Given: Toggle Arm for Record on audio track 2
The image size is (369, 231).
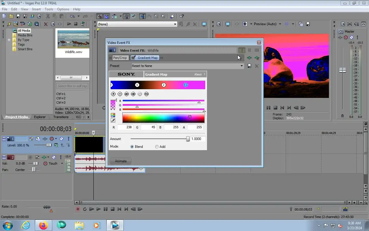Looking at the screenshot, I should point(30,157).
